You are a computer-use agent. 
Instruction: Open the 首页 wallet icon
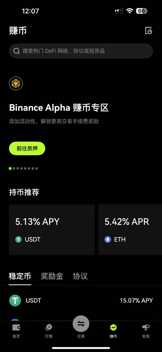(16, 327)
